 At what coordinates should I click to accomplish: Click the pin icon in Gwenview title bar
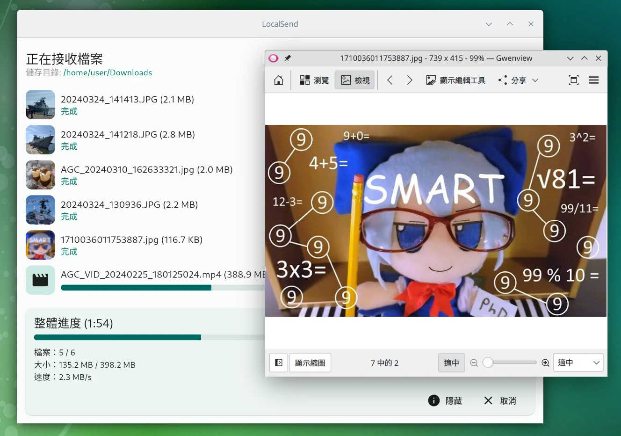[288, 58]
